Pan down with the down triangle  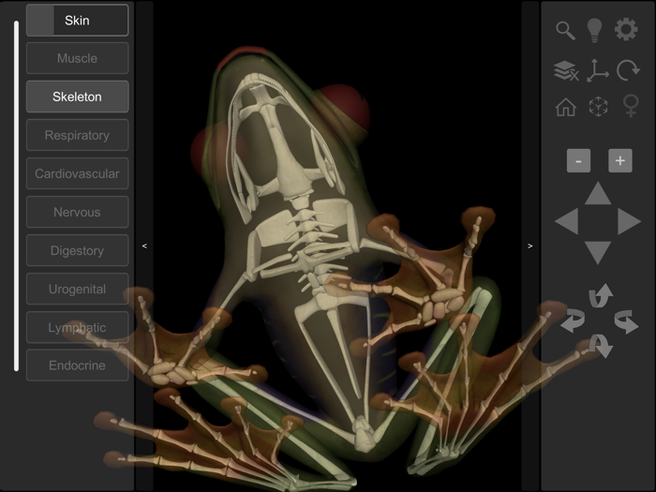598,253
